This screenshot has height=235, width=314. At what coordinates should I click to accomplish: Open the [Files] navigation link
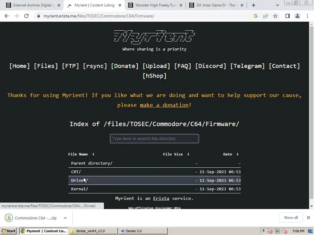click(46, 66)
